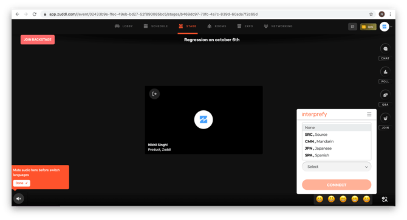This screenshot has height=220, width=407.
Task: Select SRC, Source language
Action: click(x=337, y=135)
